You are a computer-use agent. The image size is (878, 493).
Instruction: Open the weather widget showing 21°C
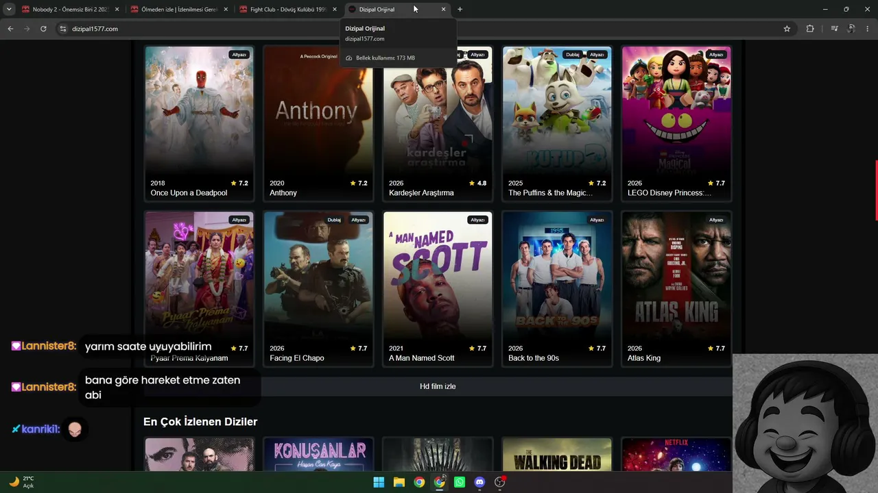pyautogui.click(x=22, y=482)
